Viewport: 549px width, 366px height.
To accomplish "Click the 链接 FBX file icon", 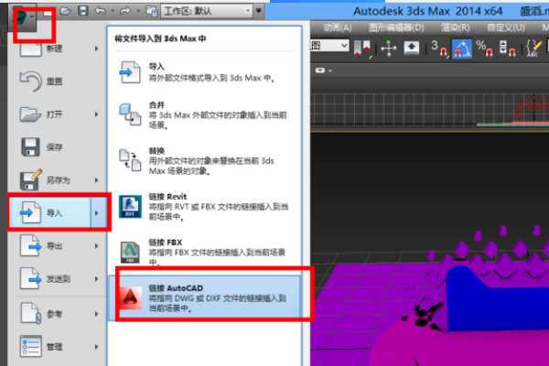I will [130, 253].
